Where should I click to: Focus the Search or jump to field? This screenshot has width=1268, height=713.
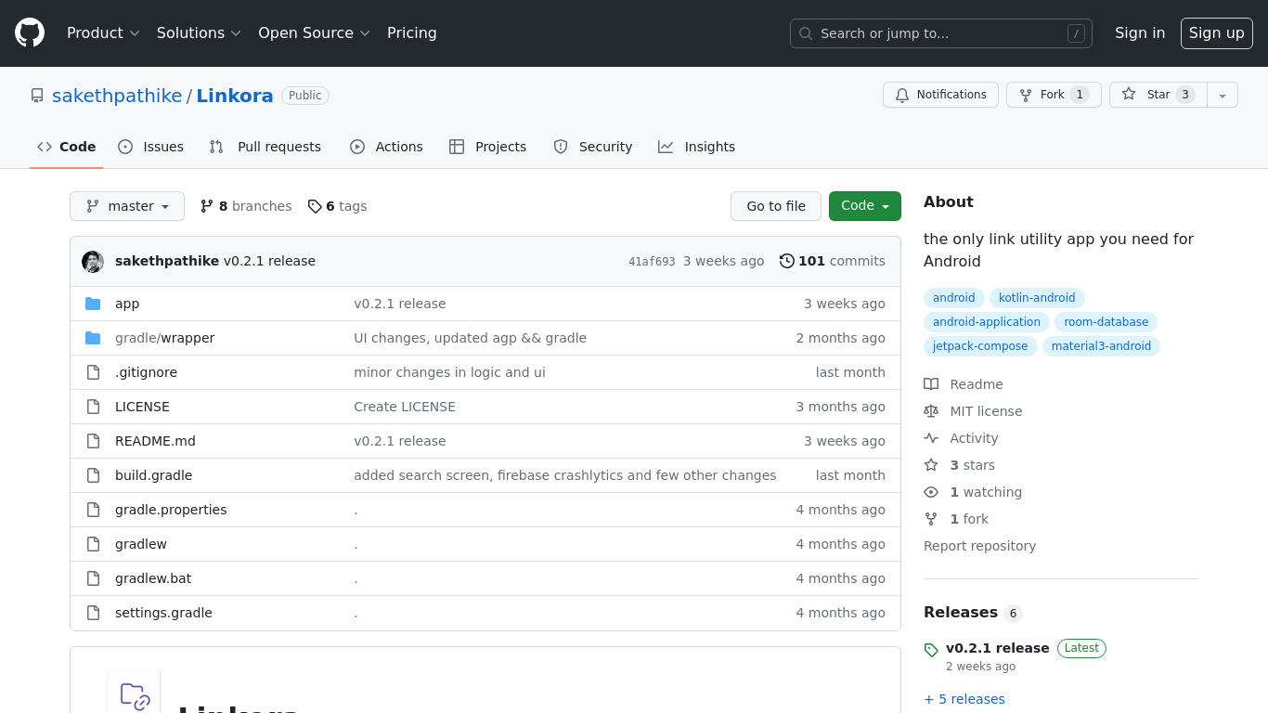click(941, 33)
